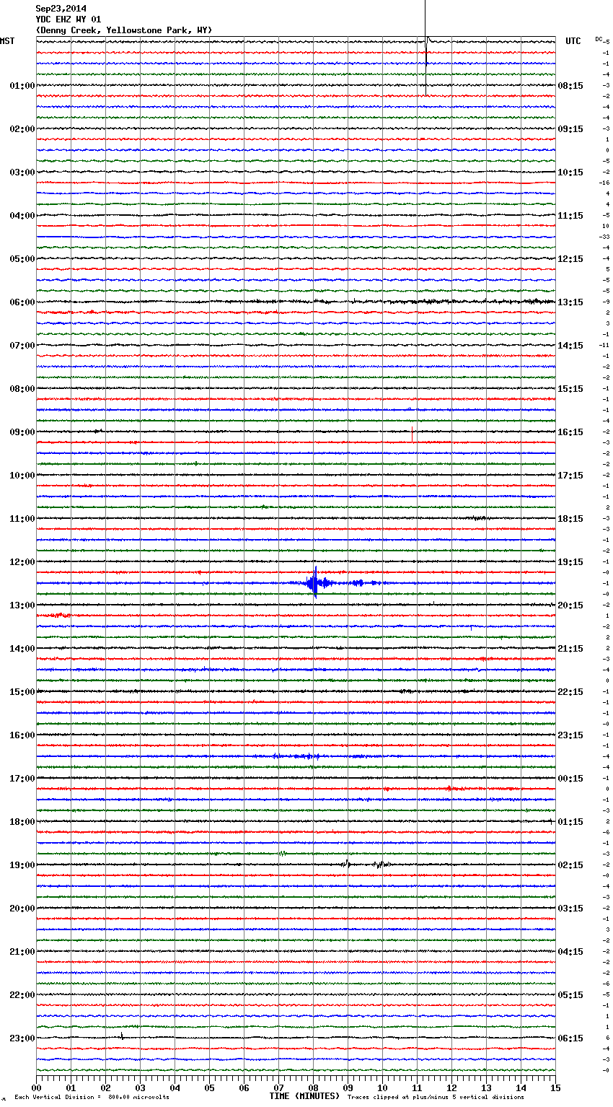Click the DC offset column header
Image resolution: width=613 pixels, height=1107 pixels.
[599, 39]
